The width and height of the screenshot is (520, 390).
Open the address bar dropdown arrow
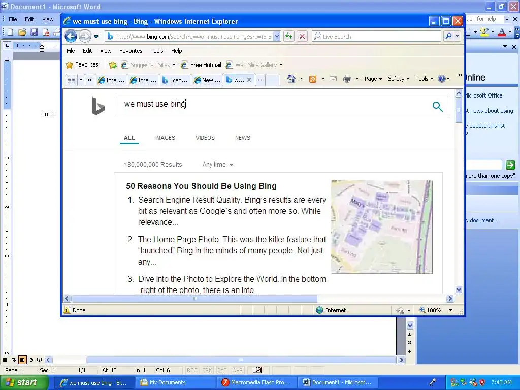tap(277, 36)
